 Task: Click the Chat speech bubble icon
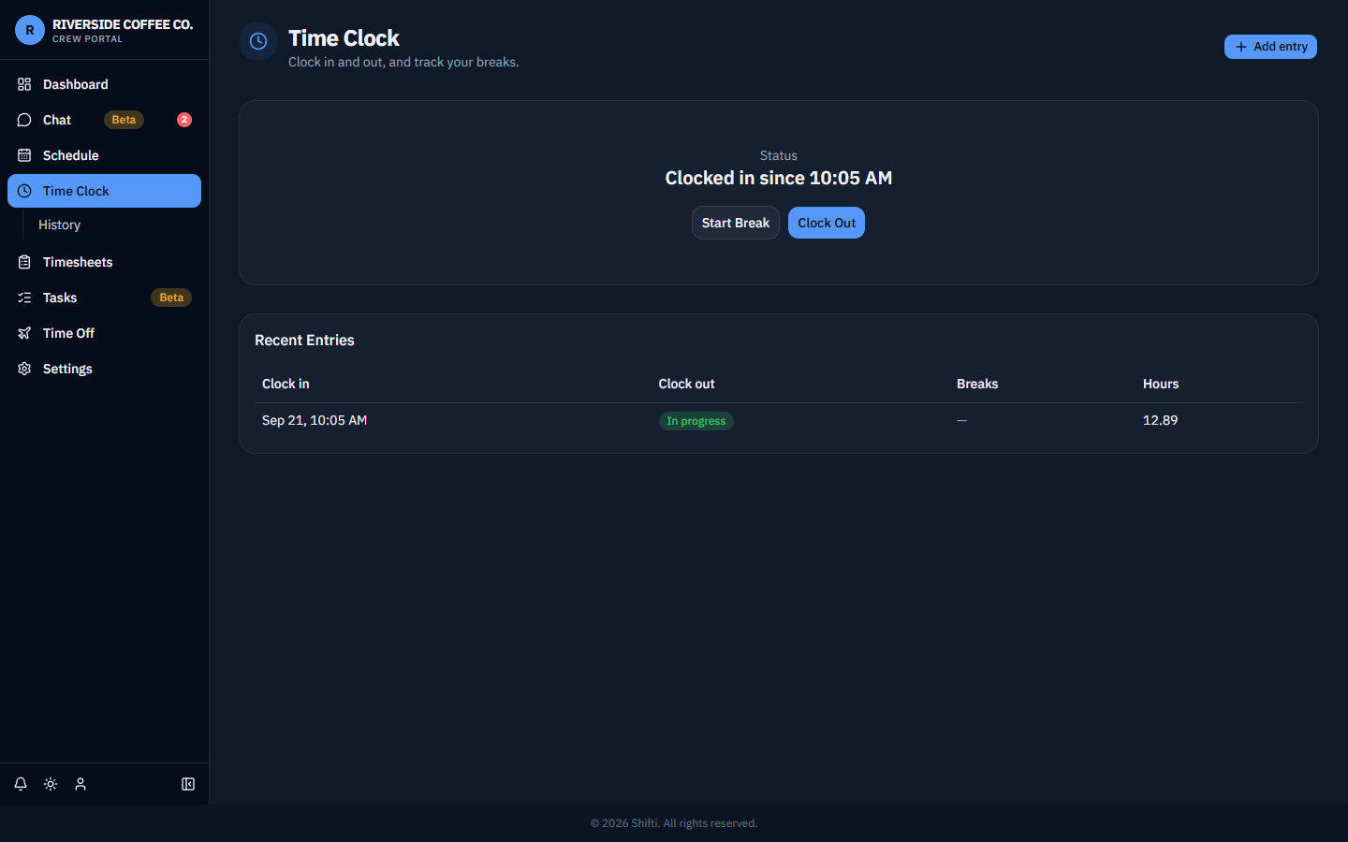pyautogui.click(x=24, y=120)
